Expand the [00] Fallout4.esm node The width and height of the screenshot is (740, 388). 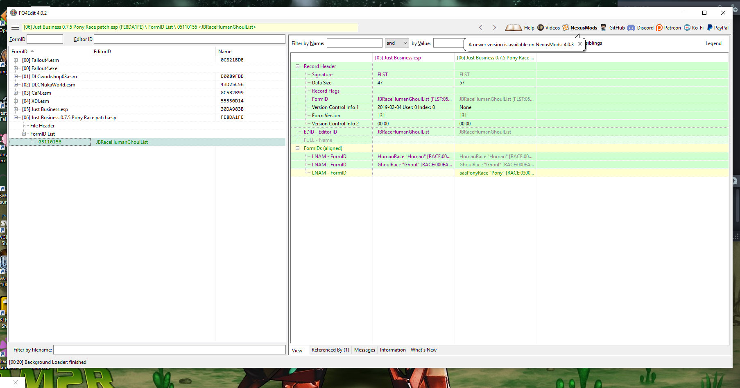16,60
